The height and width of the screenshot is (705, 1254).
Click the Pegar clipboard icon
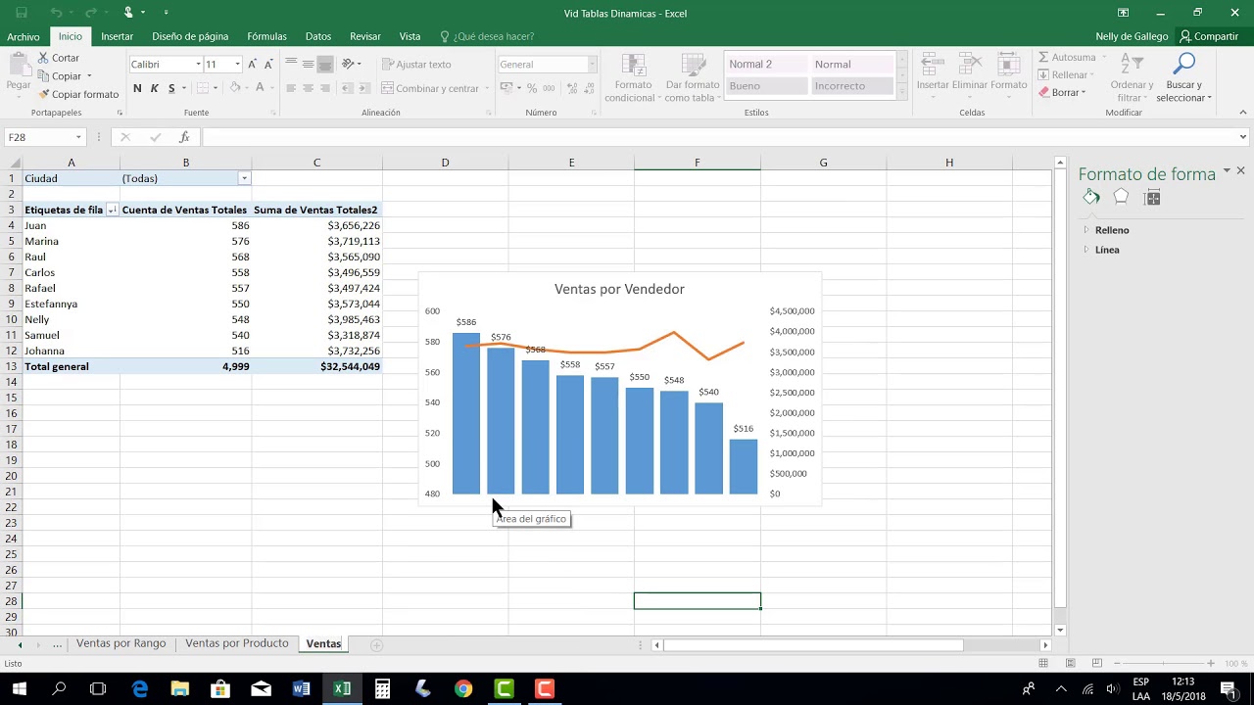pyautogui.click(x=18, y=65)
